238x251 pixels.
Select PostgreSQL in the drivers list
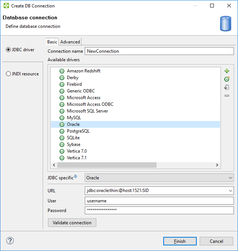[78, 131]
